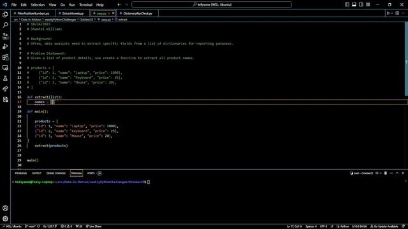The height and width of the screenshot is (229, 408).
Task: Open the Testing flask view
Action: [x=5, y=78]
